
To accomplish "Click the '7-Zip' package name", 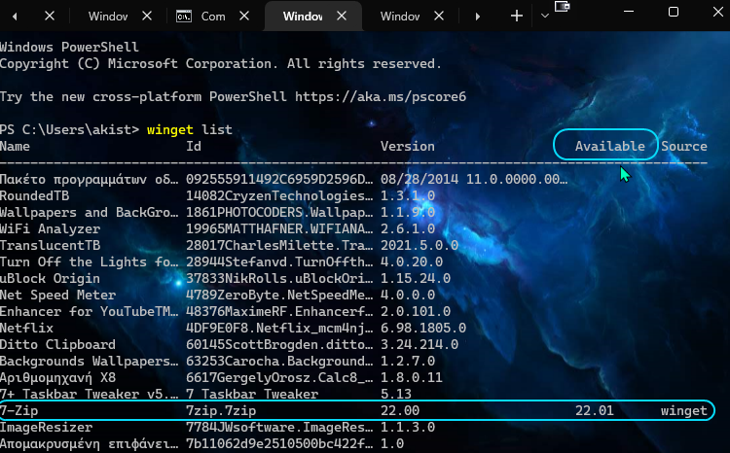I will (x=19, y=410).
